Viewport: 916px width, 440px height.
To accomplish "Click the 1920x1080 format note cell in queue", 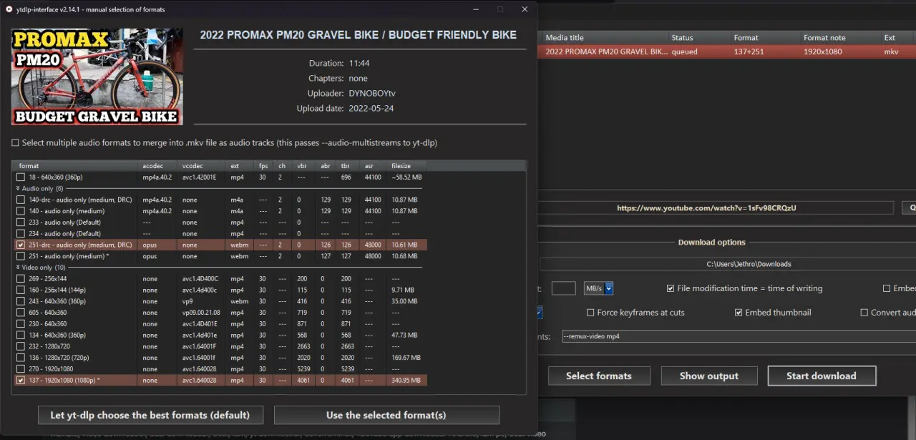I will tap(822, 52).
